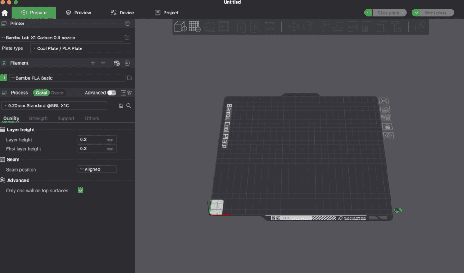This screenshot has height=273, width=464.
Task: Open the Support settings tab
Action: [x=66, y=118]
